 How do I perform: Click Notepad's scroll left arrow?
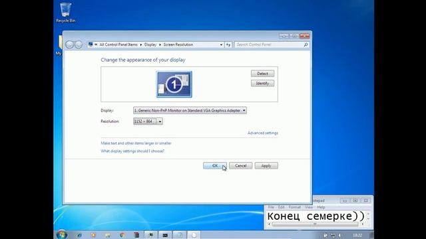(x=269, y=224)
